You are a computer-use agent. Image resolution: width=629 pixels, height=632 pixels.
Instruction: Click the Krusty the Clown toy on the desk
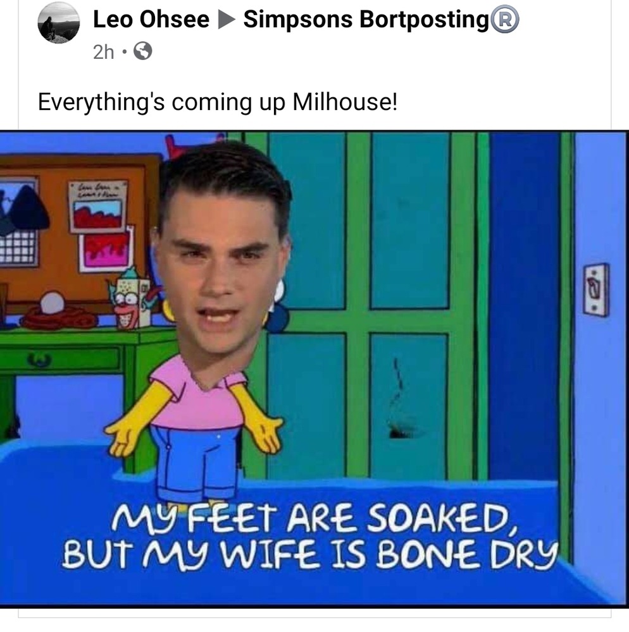click(130, 298)
